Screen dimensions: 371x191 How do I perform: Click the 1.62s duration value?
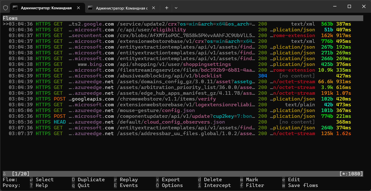pos(343,134)
